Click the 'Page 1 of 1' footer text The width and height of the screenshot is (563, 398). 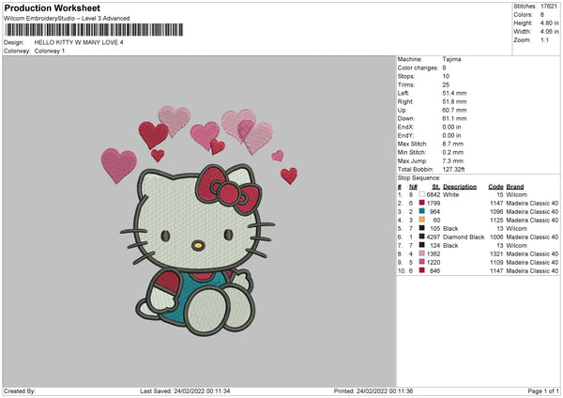tap(543, 390)
